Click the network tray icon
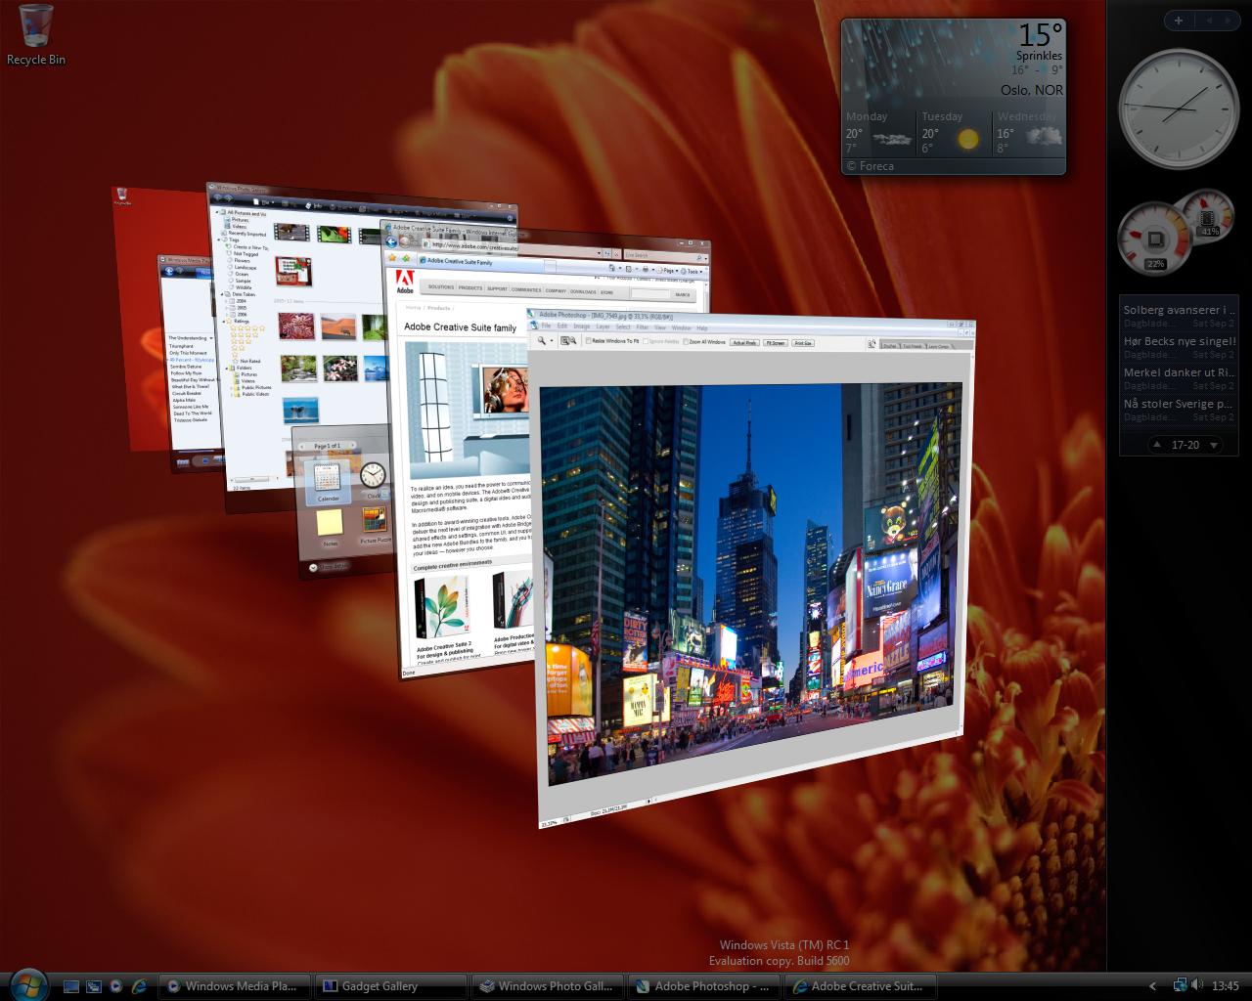 (1180, 985)
